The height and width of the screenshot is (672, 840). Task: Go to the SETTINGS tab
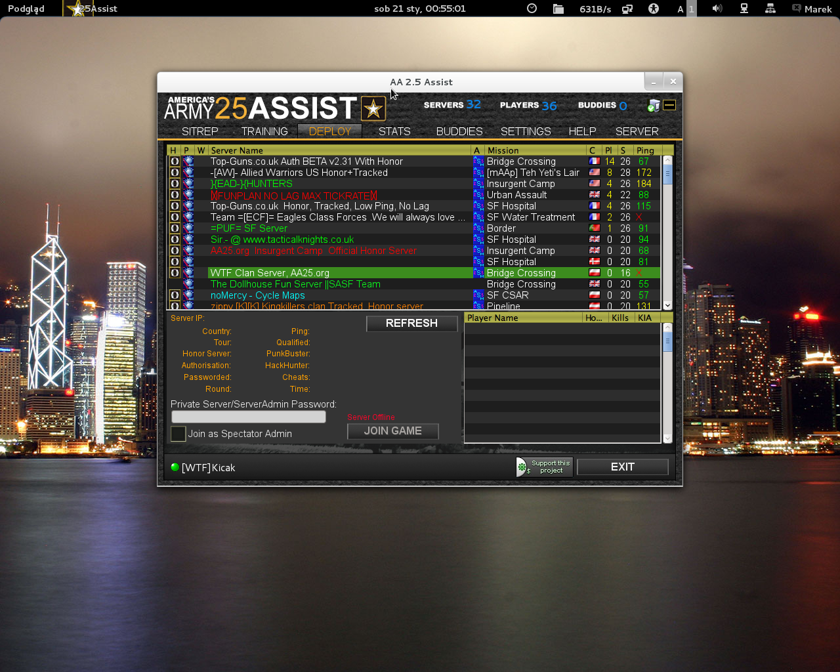(526, 131)
